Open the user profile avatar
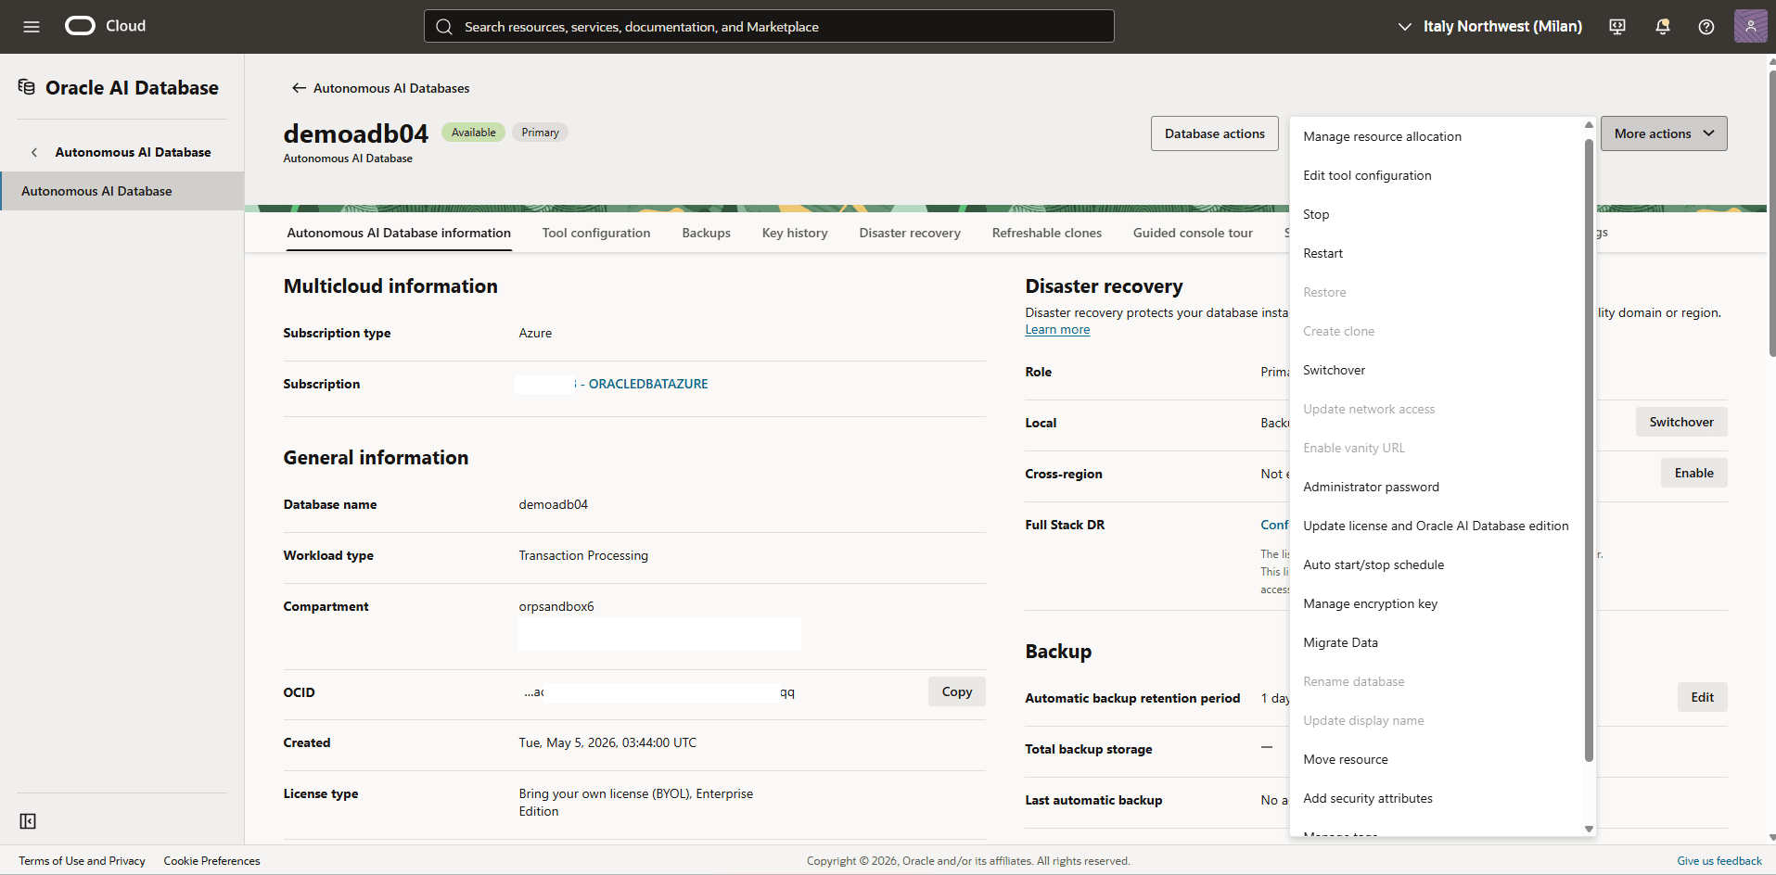The image size is (1776, 875). [1750, 26]
